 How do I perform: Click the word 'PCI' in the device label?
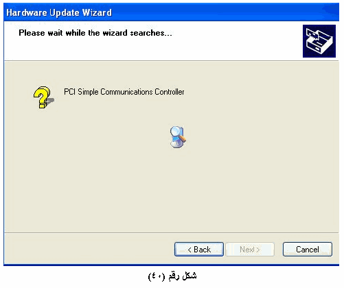click(69, 92)
